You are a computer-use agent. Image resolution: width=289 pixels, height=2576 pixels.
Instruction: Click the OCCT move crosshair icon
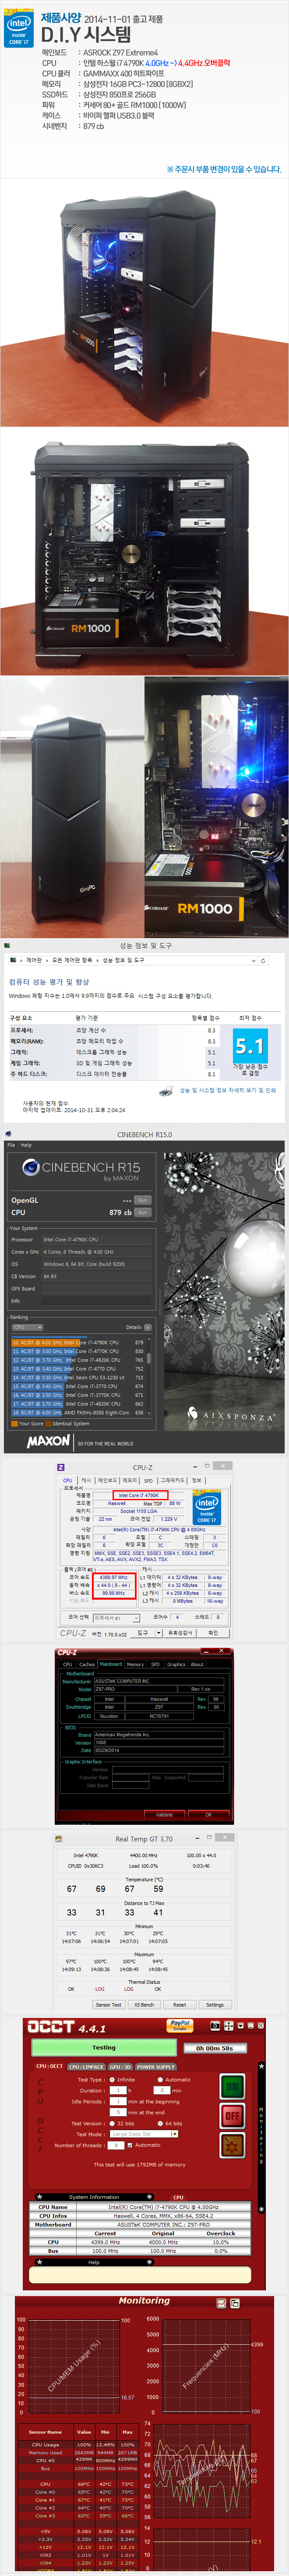point(229,2025)
